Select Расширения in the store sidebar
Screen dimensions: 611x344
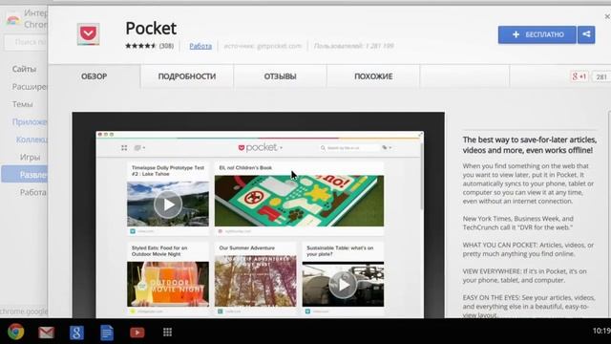[30, 87]
